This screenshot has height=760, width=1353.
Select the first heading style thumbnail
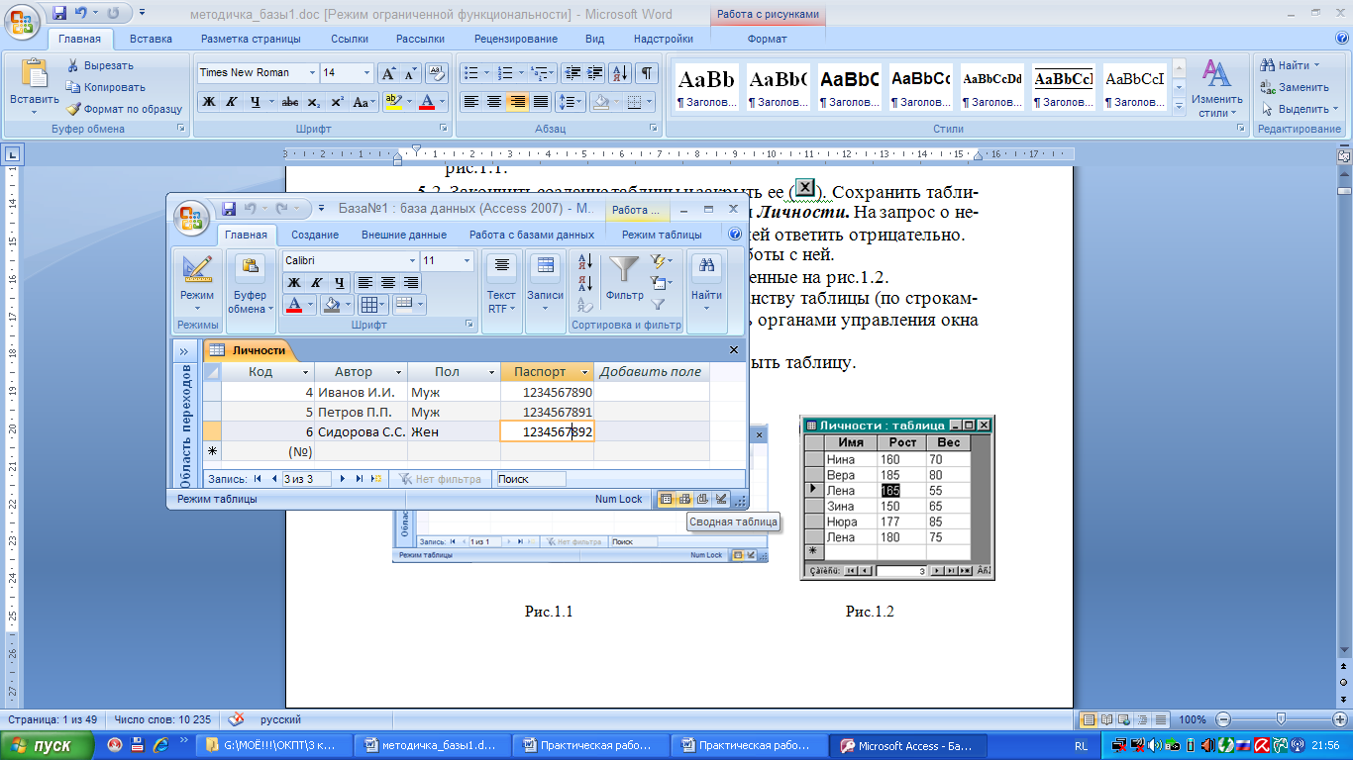pos(707,87)
